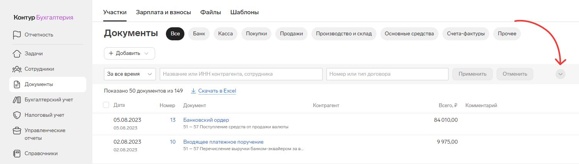
Task: Open the Входящее платежное поручение link
Action: [x=223, y=142]
